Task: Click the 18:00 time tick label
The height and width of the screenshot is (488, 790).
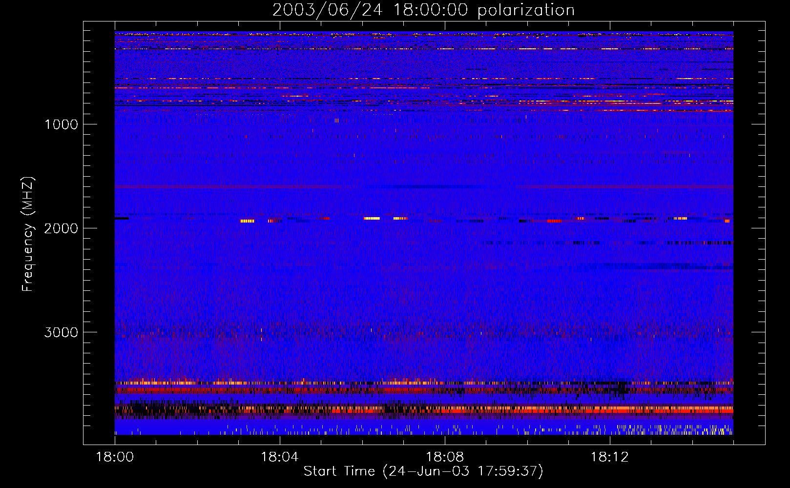Action: click(115, 457)
